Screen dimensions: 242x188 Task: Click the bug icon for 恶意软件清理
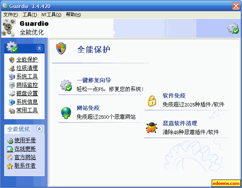point(152,128)
